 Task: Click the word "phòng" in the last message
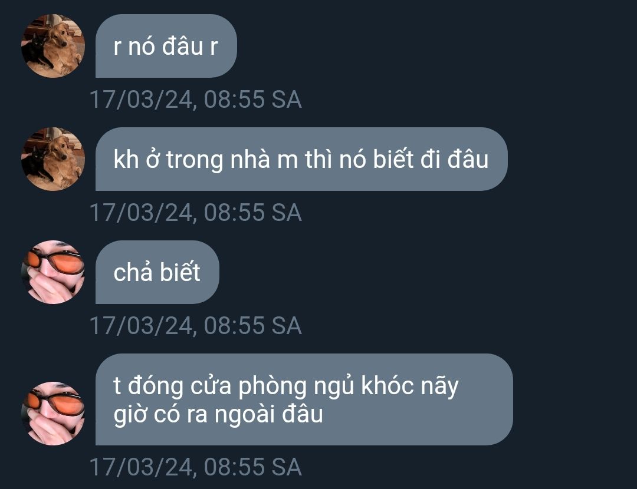point(272,386)
